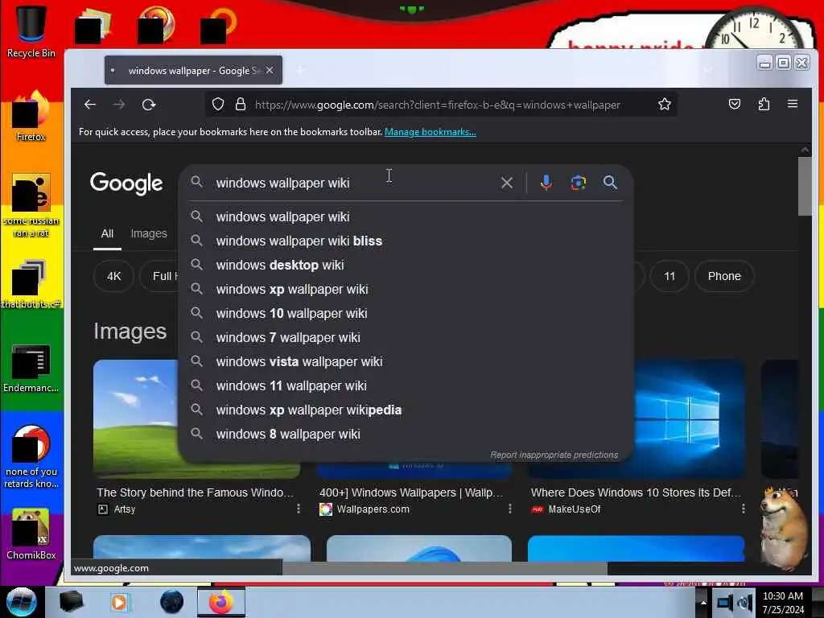This screenshot has height=618, width=824.
Task: Open the media player taskbar icon
Action: point(121,602)
